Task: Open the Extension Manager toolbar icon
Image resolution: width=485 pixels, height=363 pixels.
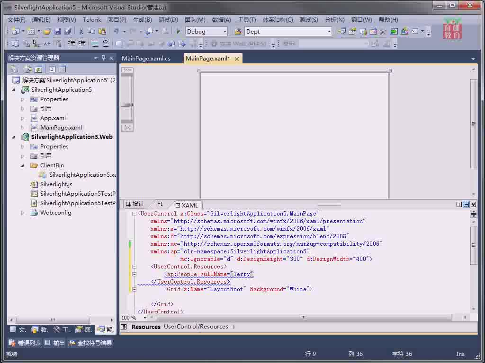Action: (x=404, y=31)
